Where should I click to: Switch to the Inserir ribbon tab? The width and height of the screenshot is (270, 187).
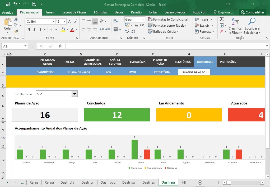(50, 12)
